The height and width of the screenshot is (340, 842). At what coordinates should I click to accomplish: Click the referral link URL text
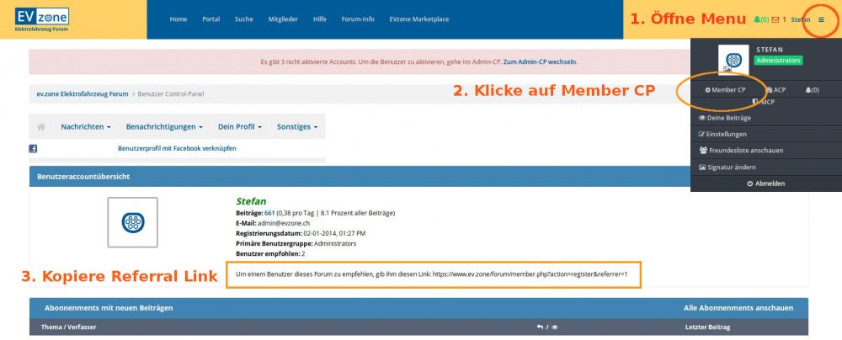tap(530, 274)
